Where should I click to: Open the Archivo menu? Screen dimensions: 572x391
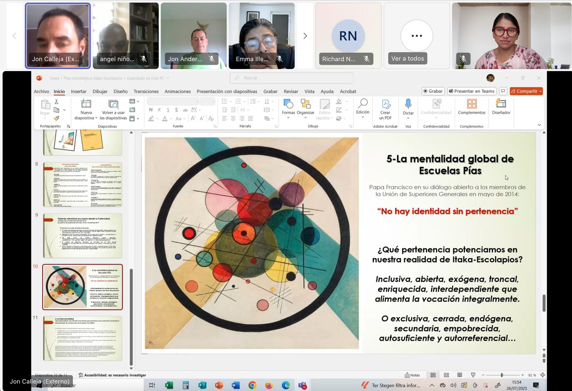(x=41, y=91)
